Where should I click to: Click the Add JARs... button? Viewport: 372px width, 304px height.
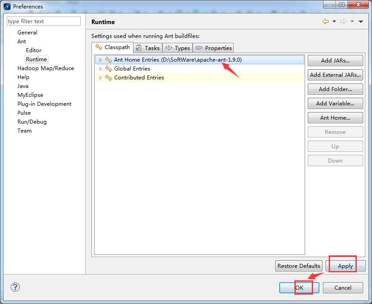pos(335,61)
